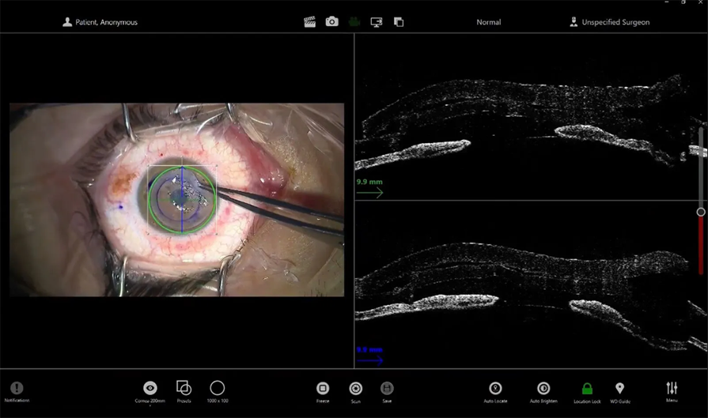The width and height of the screenshot is (708, 418).
Task: Click Unspecified Surgeon
Action: click(609, 22)
